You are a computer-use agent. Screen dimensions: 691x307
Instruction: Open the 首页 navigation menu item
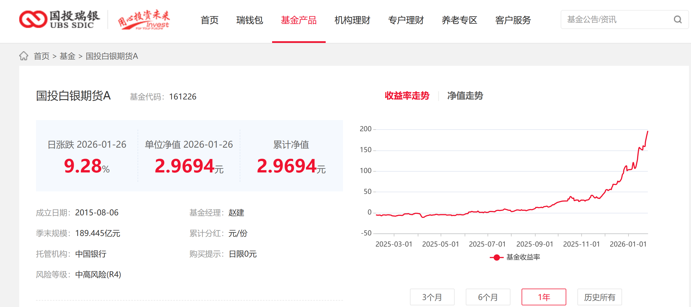pyautogui.click(x=209, y=20)
